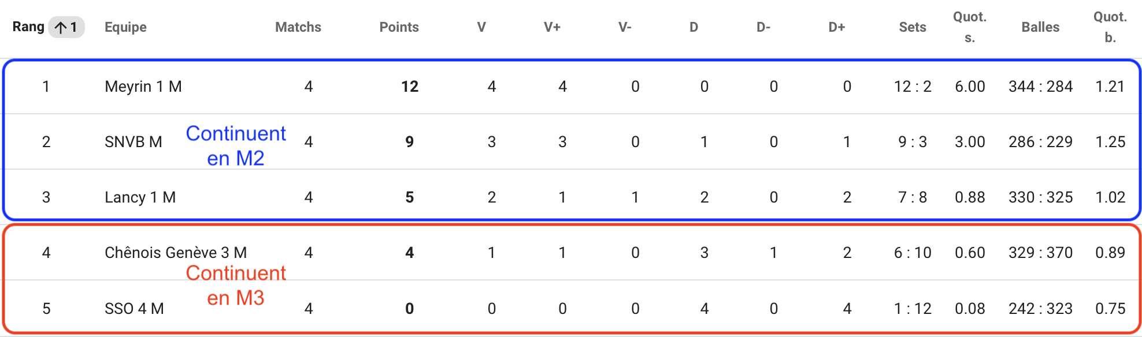
Task: Sort by the Equipe column header
Action: tap(125, 27)
